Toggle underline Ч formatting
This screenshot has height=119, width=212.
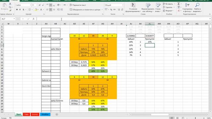pos(23,10)
